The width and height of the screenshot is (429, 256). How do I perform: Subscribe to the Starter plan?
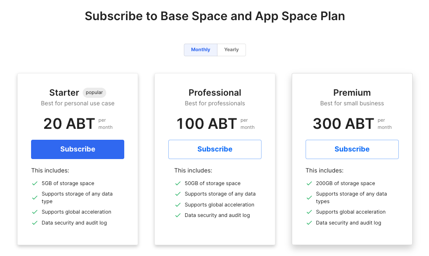point(78,149)
